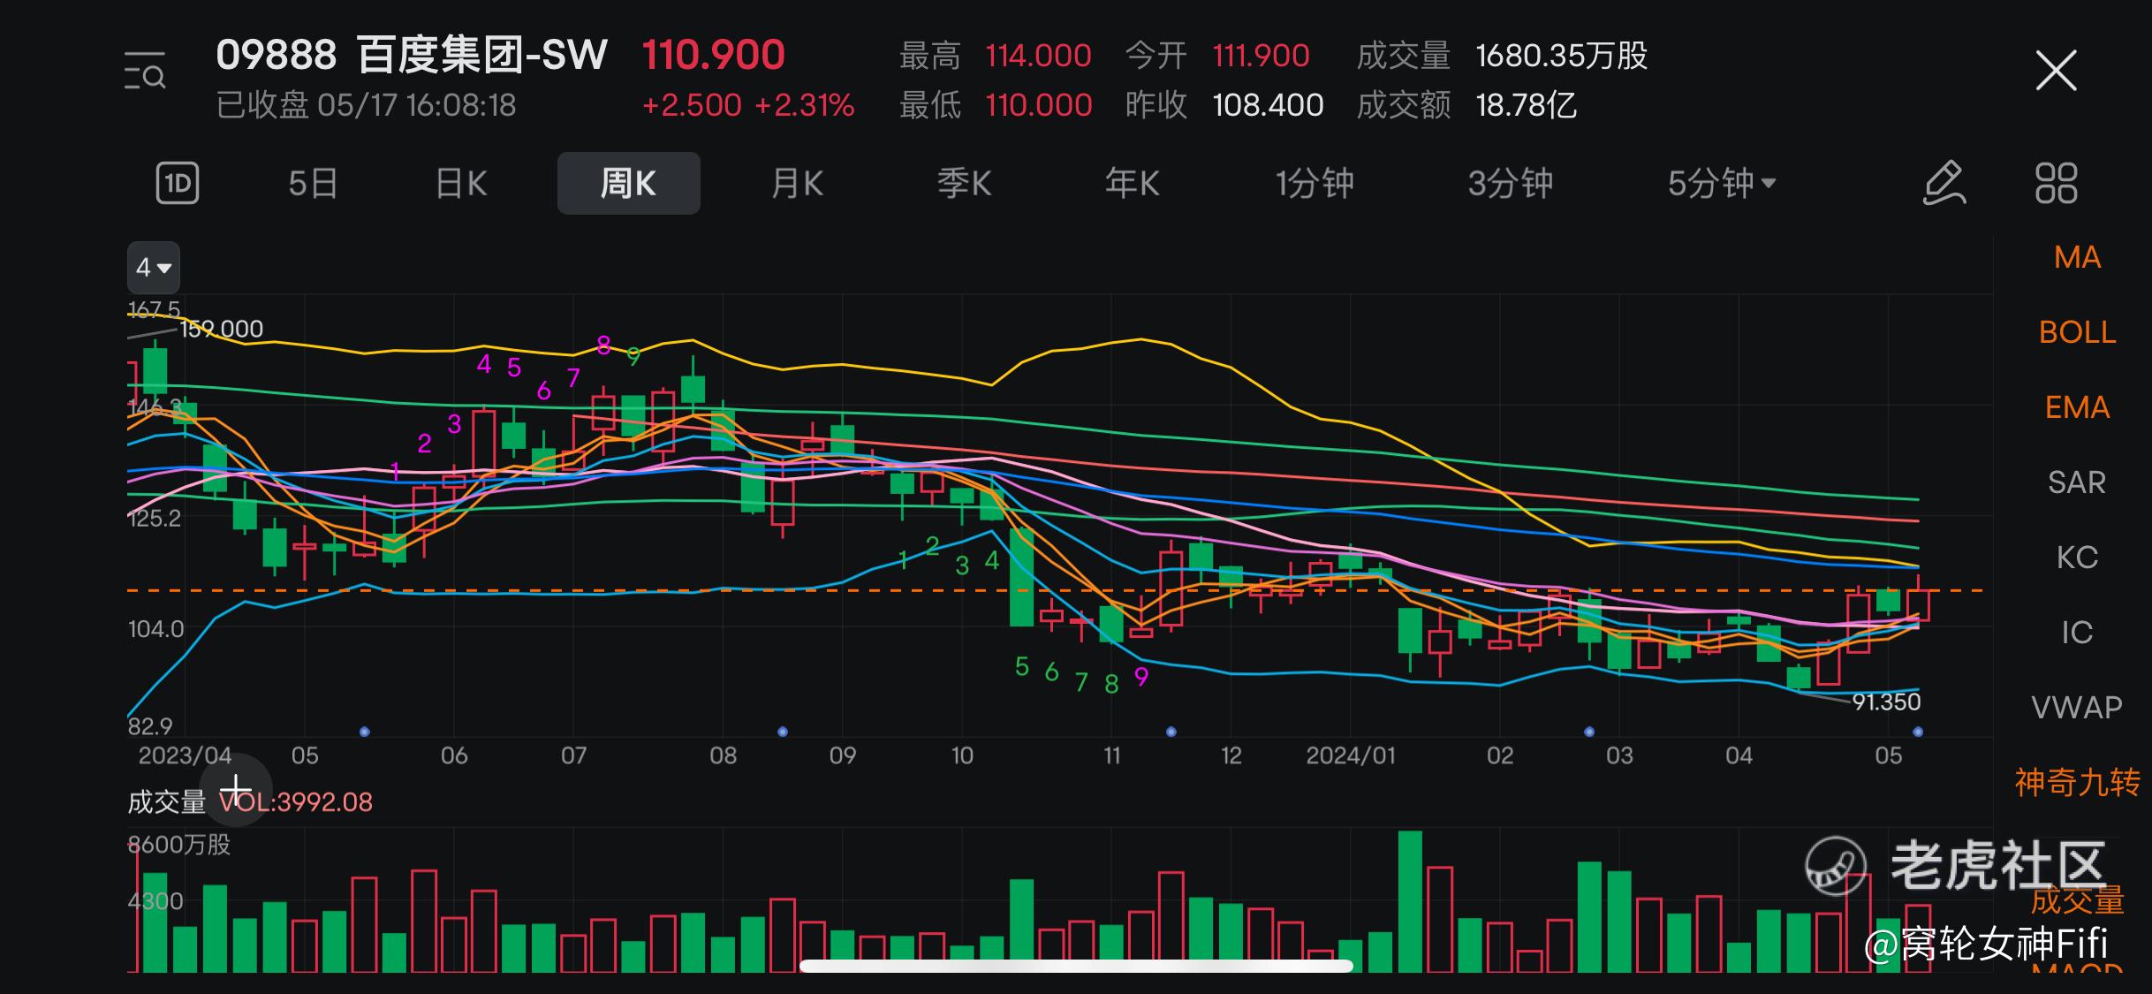Tap the VOL:3992.08 label
Viewport: 2152px width, 994px height.
(x=296, y=802)
